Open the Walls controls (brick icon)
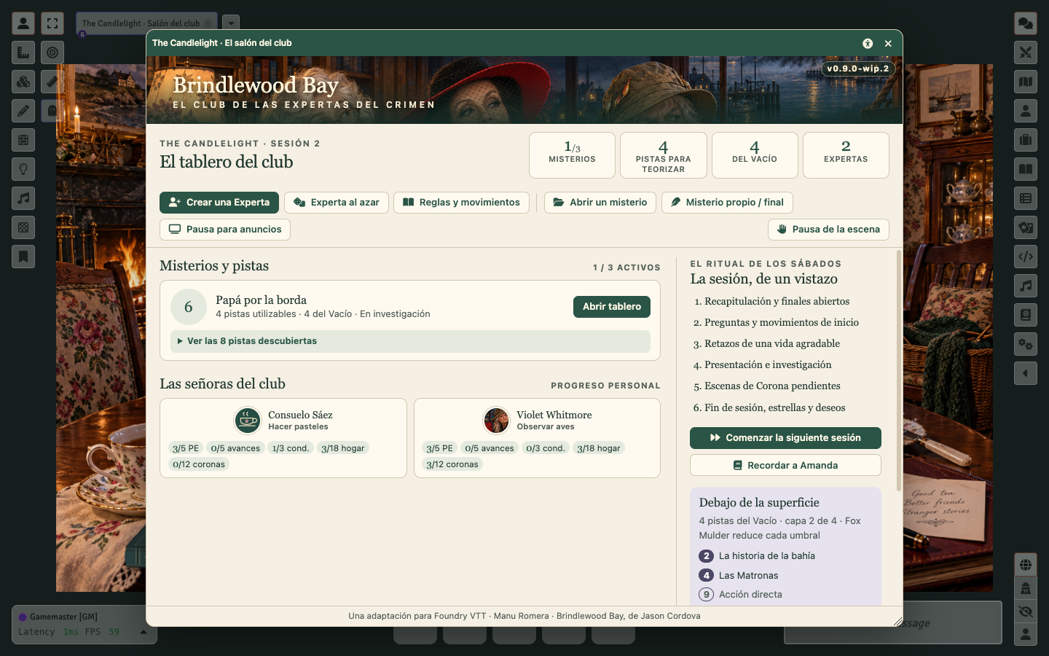This screenshot has height=656, width=1049. 23,140
